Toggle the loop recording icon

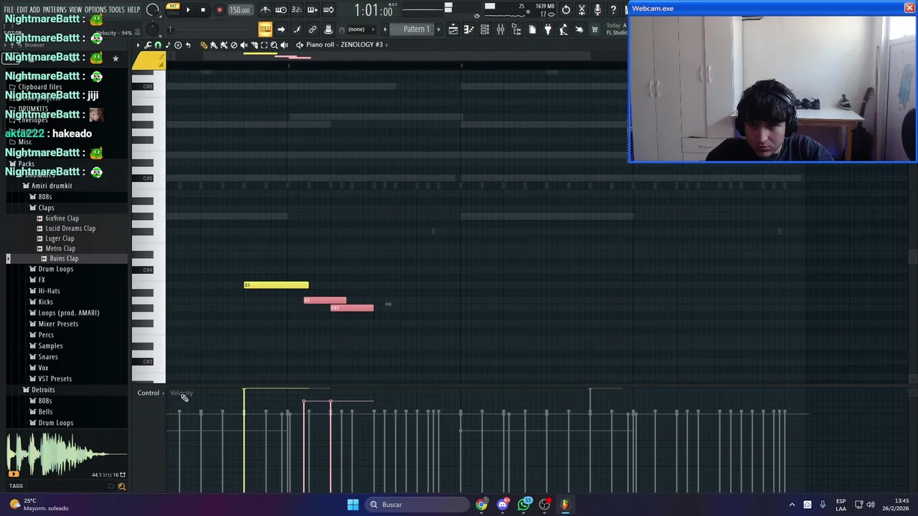[x=328, y=10]
